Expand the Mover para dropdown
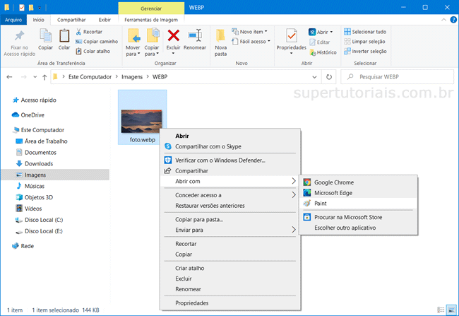Viewport: 459px width, 316px height. [x=133, y=53]
